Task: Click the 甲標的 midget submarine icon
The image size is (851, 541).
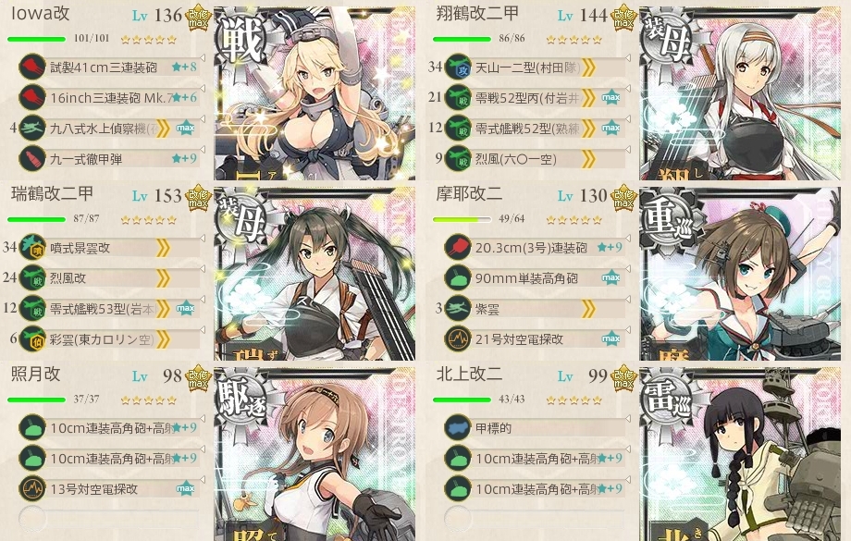Action: pyautogui.click(x=458, y=427)
